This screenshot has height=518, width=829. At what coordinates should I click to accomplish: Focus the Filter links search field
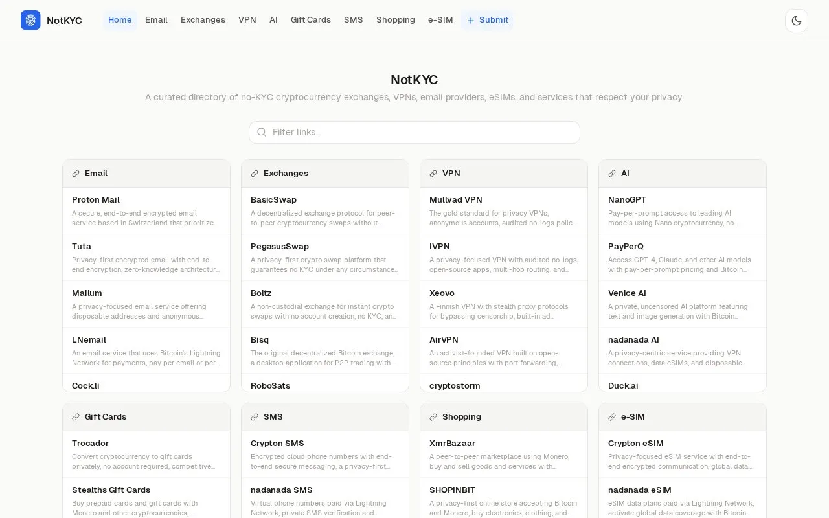[414, 132]
